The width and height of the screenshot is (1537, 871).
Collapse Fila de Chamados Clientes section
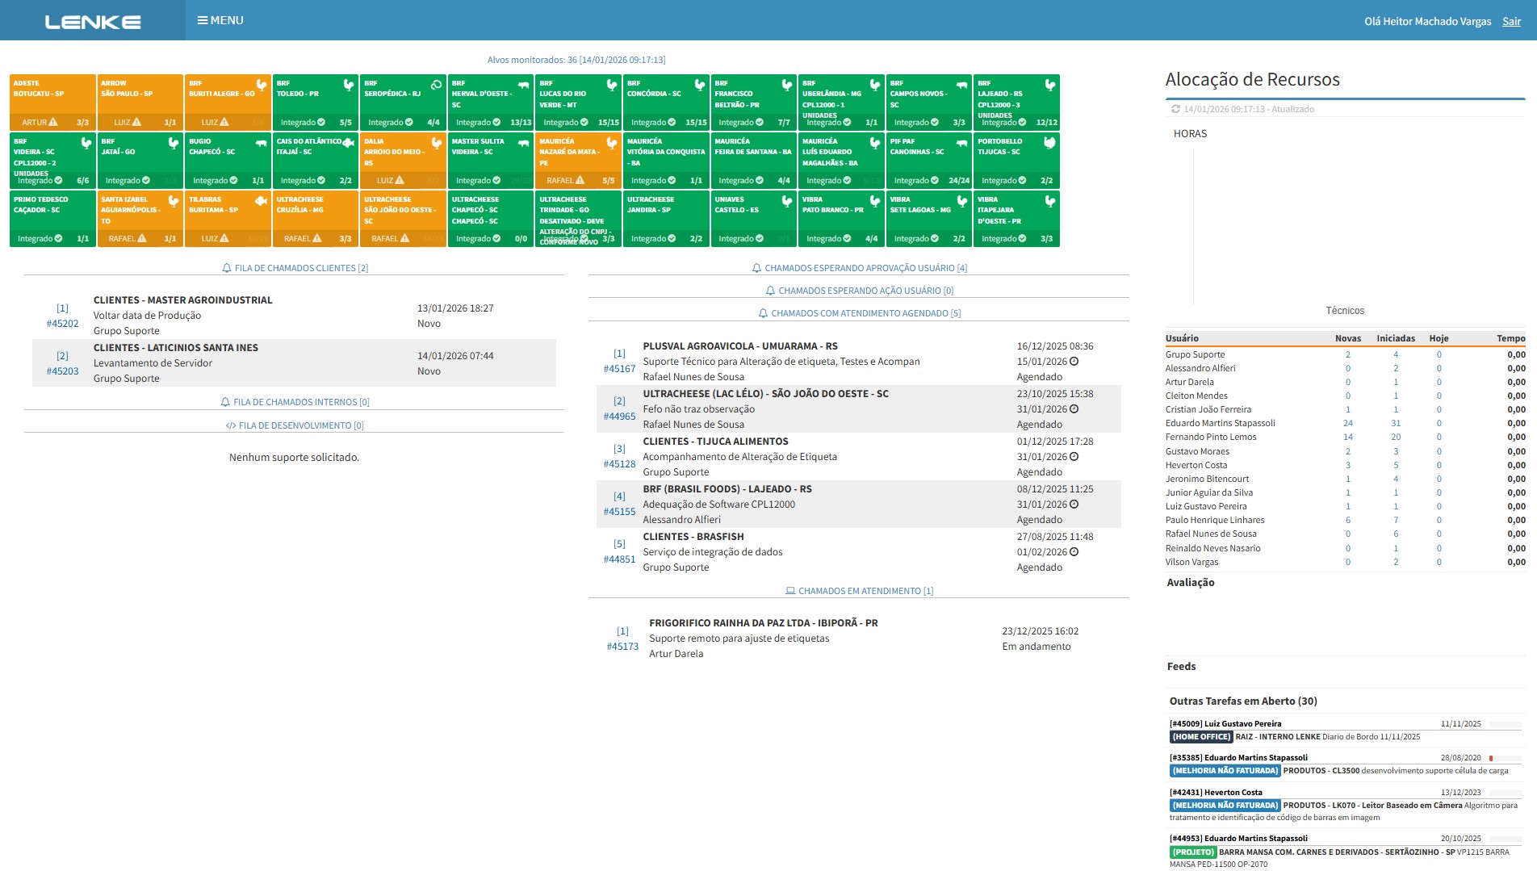(295, 268)
